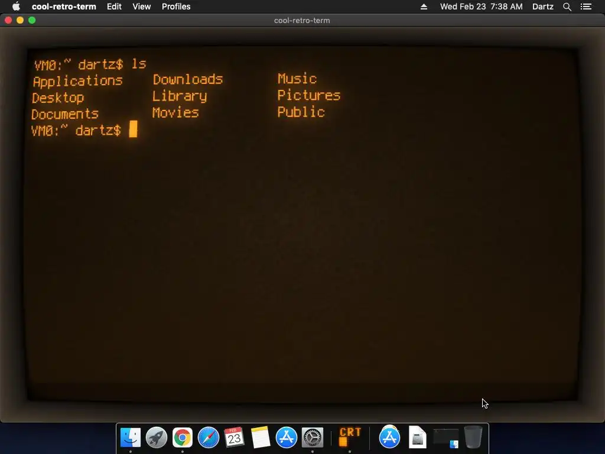
Task: Click the 'Pictures' entry in terminal output
Action: point(308,95)
